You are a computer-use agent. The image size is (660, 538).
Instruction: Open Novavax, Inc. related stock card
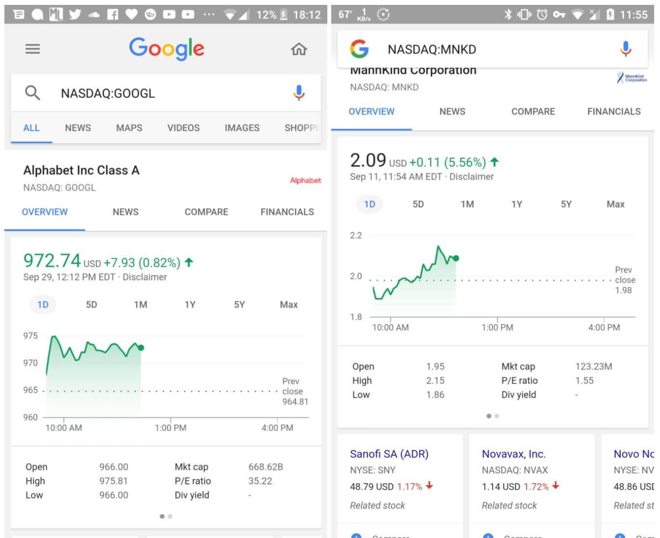point(513,454)
